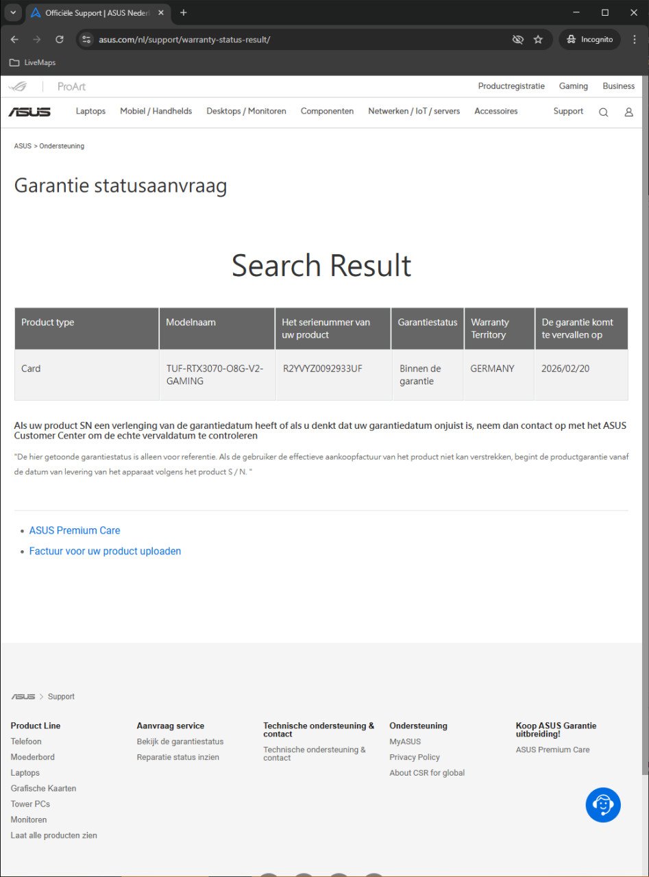Close the Officiële Support ASUS tab
Viewport: 649px width, 877px height.
(161, 12)
